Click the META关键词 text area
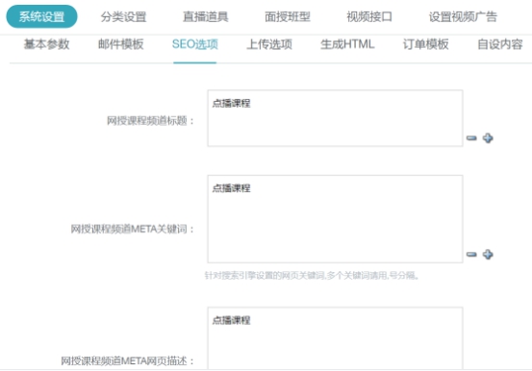This screenshot has height=371, width=532. (x=335, y=219)
